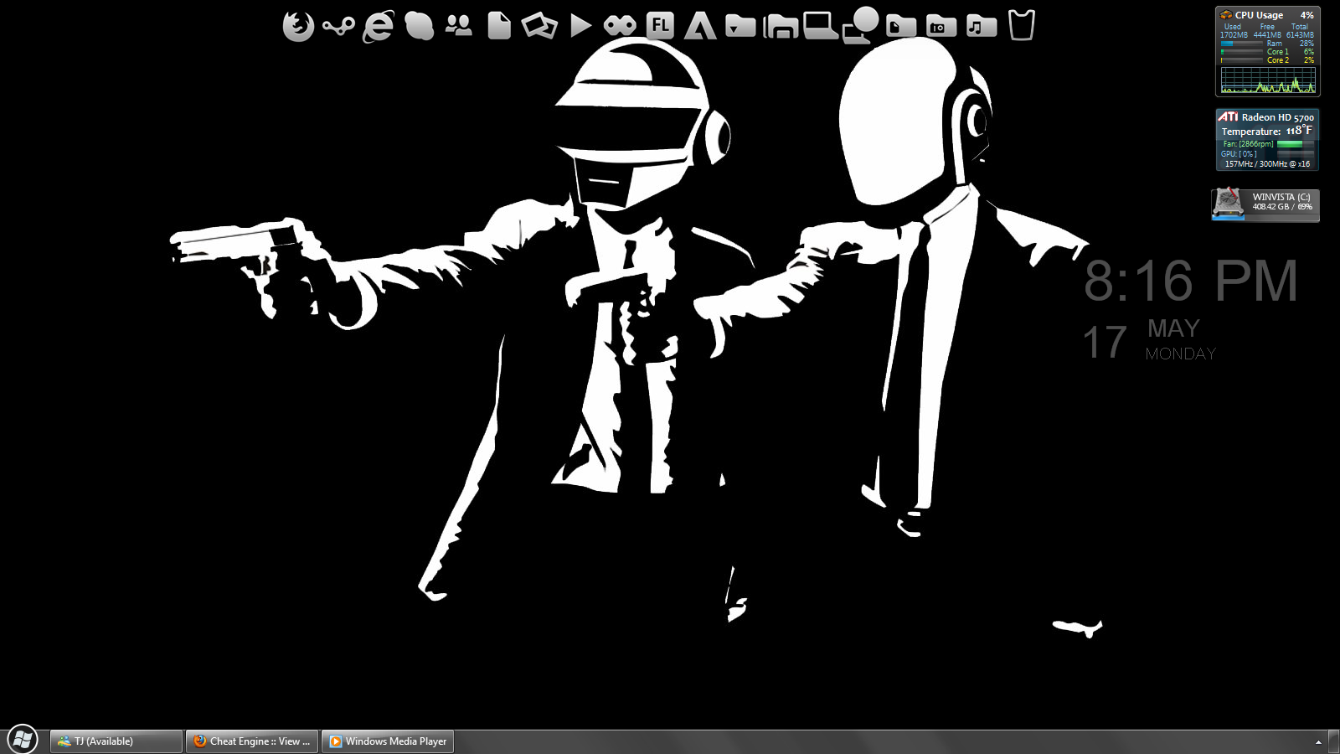Launch FL Studio from the dock
Screen dimensions: 1340x754
pyautogui.click(x=660, y=26)
